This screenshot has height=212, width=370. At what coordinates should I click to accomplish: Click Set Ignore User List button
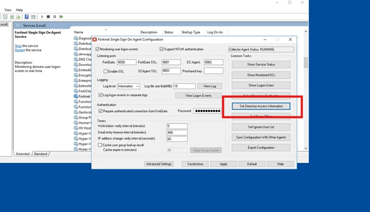click(x=261, y=127)
